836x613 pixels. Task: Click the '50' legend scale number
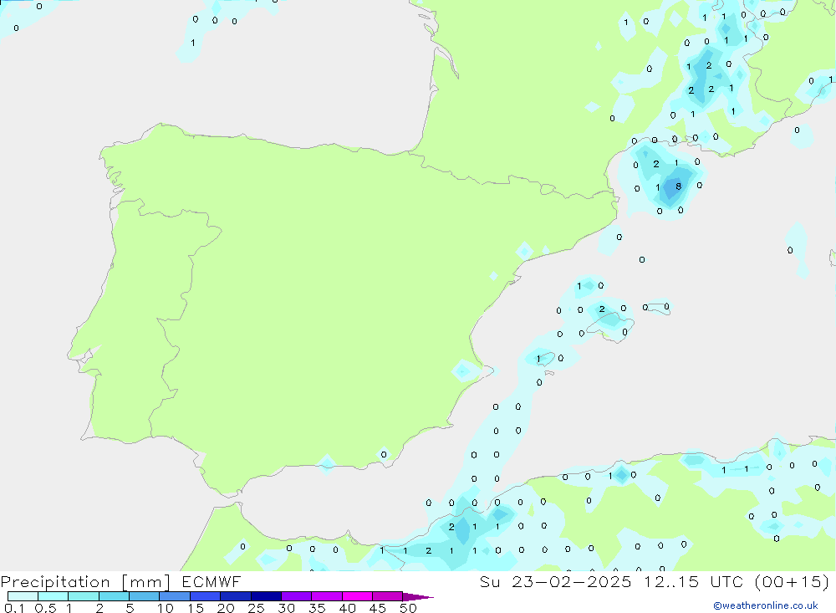coord(407,608)
